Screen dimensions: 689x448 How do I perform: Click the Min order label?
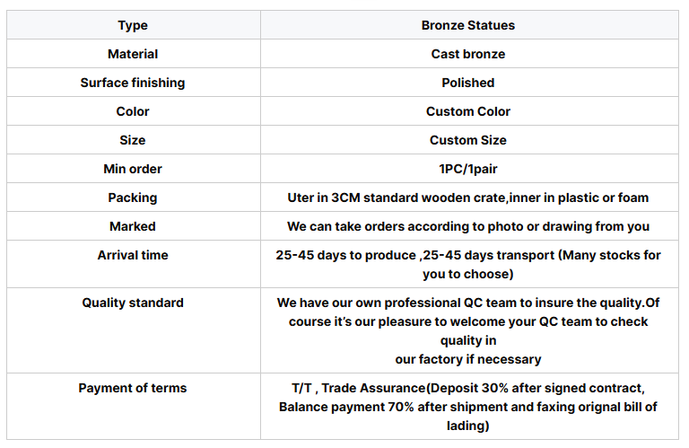tap(133, 169)
